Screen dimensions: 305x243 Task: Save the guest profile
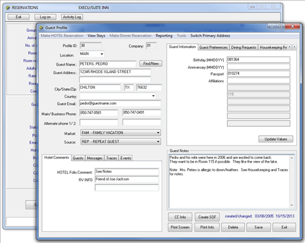[x=259, y=227]
